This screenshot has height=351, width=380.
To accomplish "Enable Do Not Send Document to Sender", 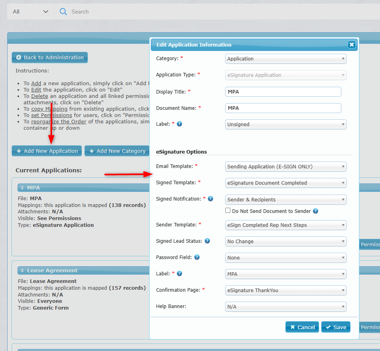I will (228, 211).
